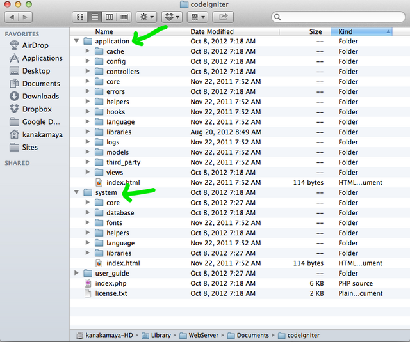Open the Arrange items menu
This screenshot has height=342, width=410.
coord(197,17)
